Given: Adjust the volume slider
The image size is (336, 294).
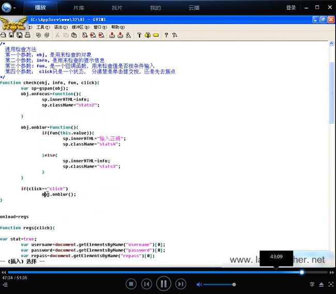Looking at the screenshot, I should (x=219, y=284).
